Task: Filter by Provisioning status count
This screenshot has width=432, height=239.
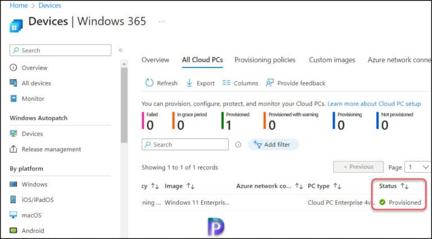Action: pos(348,120)
